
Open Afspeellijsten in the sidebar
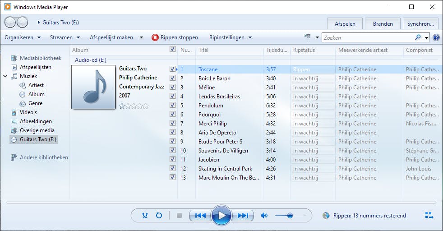[36, 67]
